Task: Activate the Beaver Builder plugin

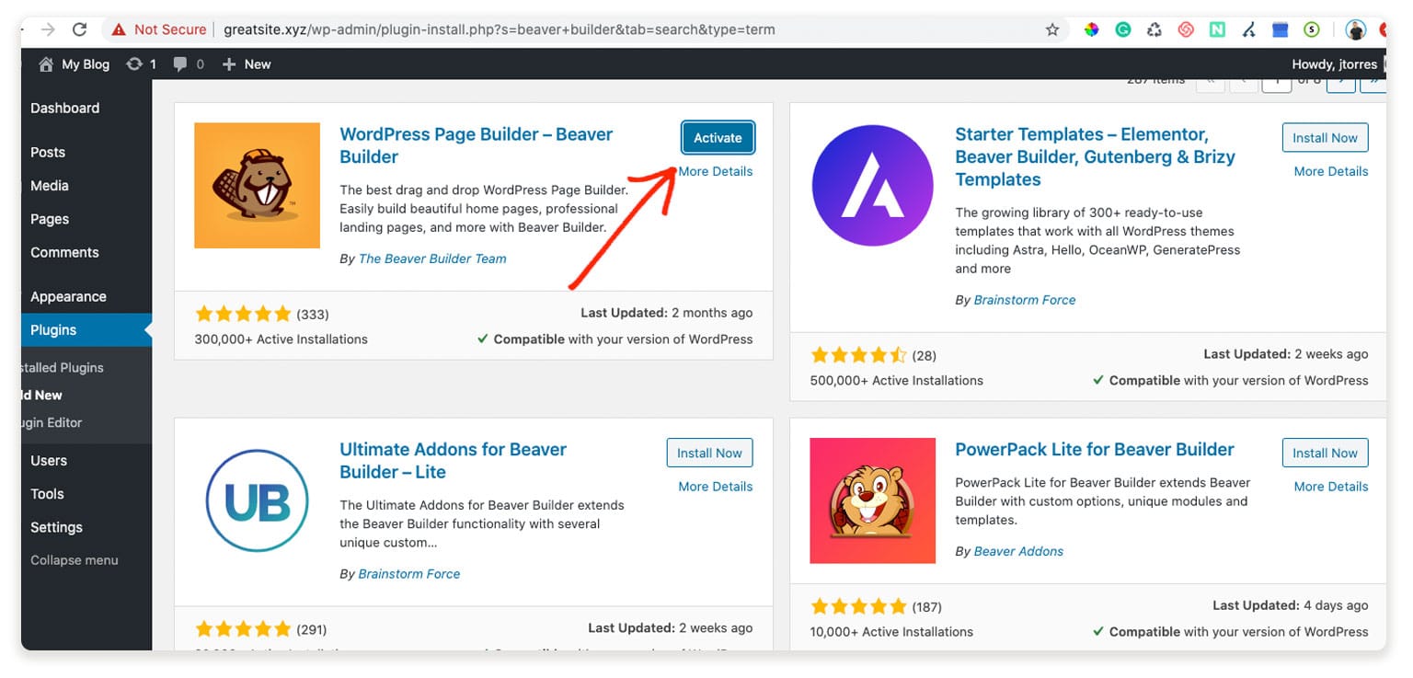Action: [718, 138]
